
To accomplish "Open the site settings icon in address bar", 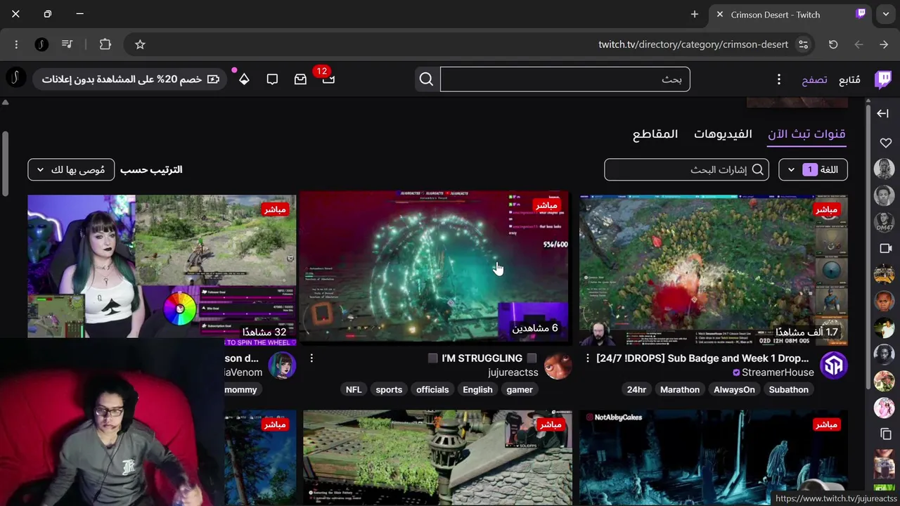I will (803, 44).
